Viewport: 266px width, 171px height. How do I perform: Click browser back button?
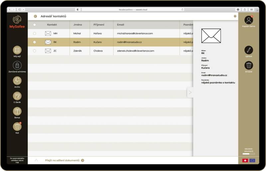(10, 10)
